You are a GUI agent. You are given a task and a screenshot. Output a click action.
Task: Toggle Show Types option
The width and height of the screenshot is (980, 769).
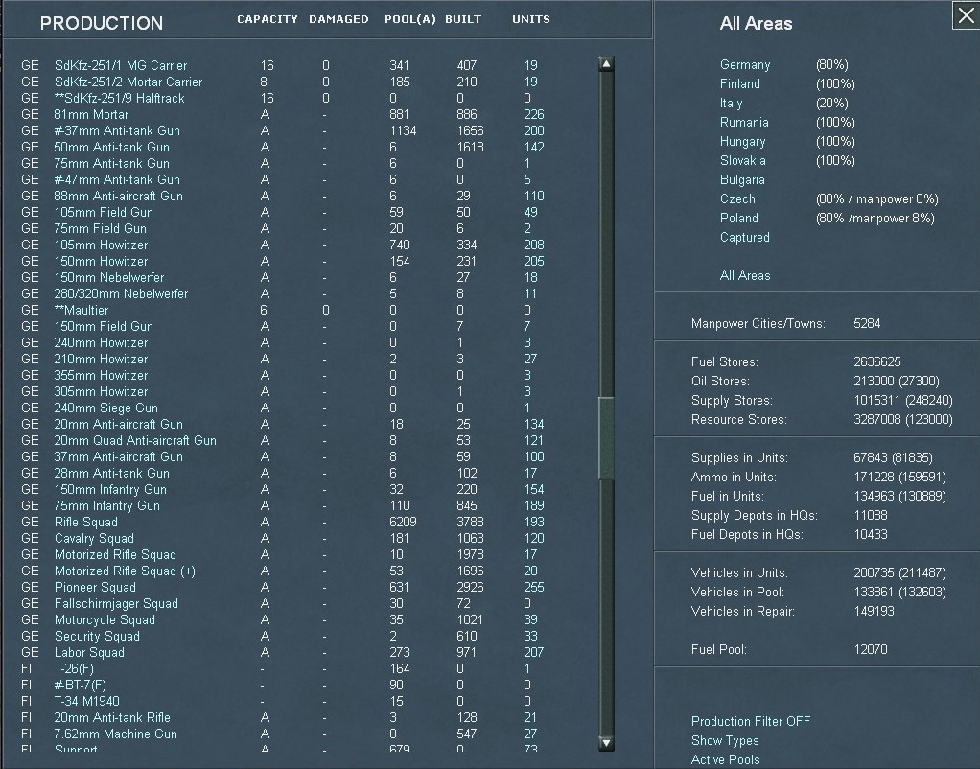point(724,740)
